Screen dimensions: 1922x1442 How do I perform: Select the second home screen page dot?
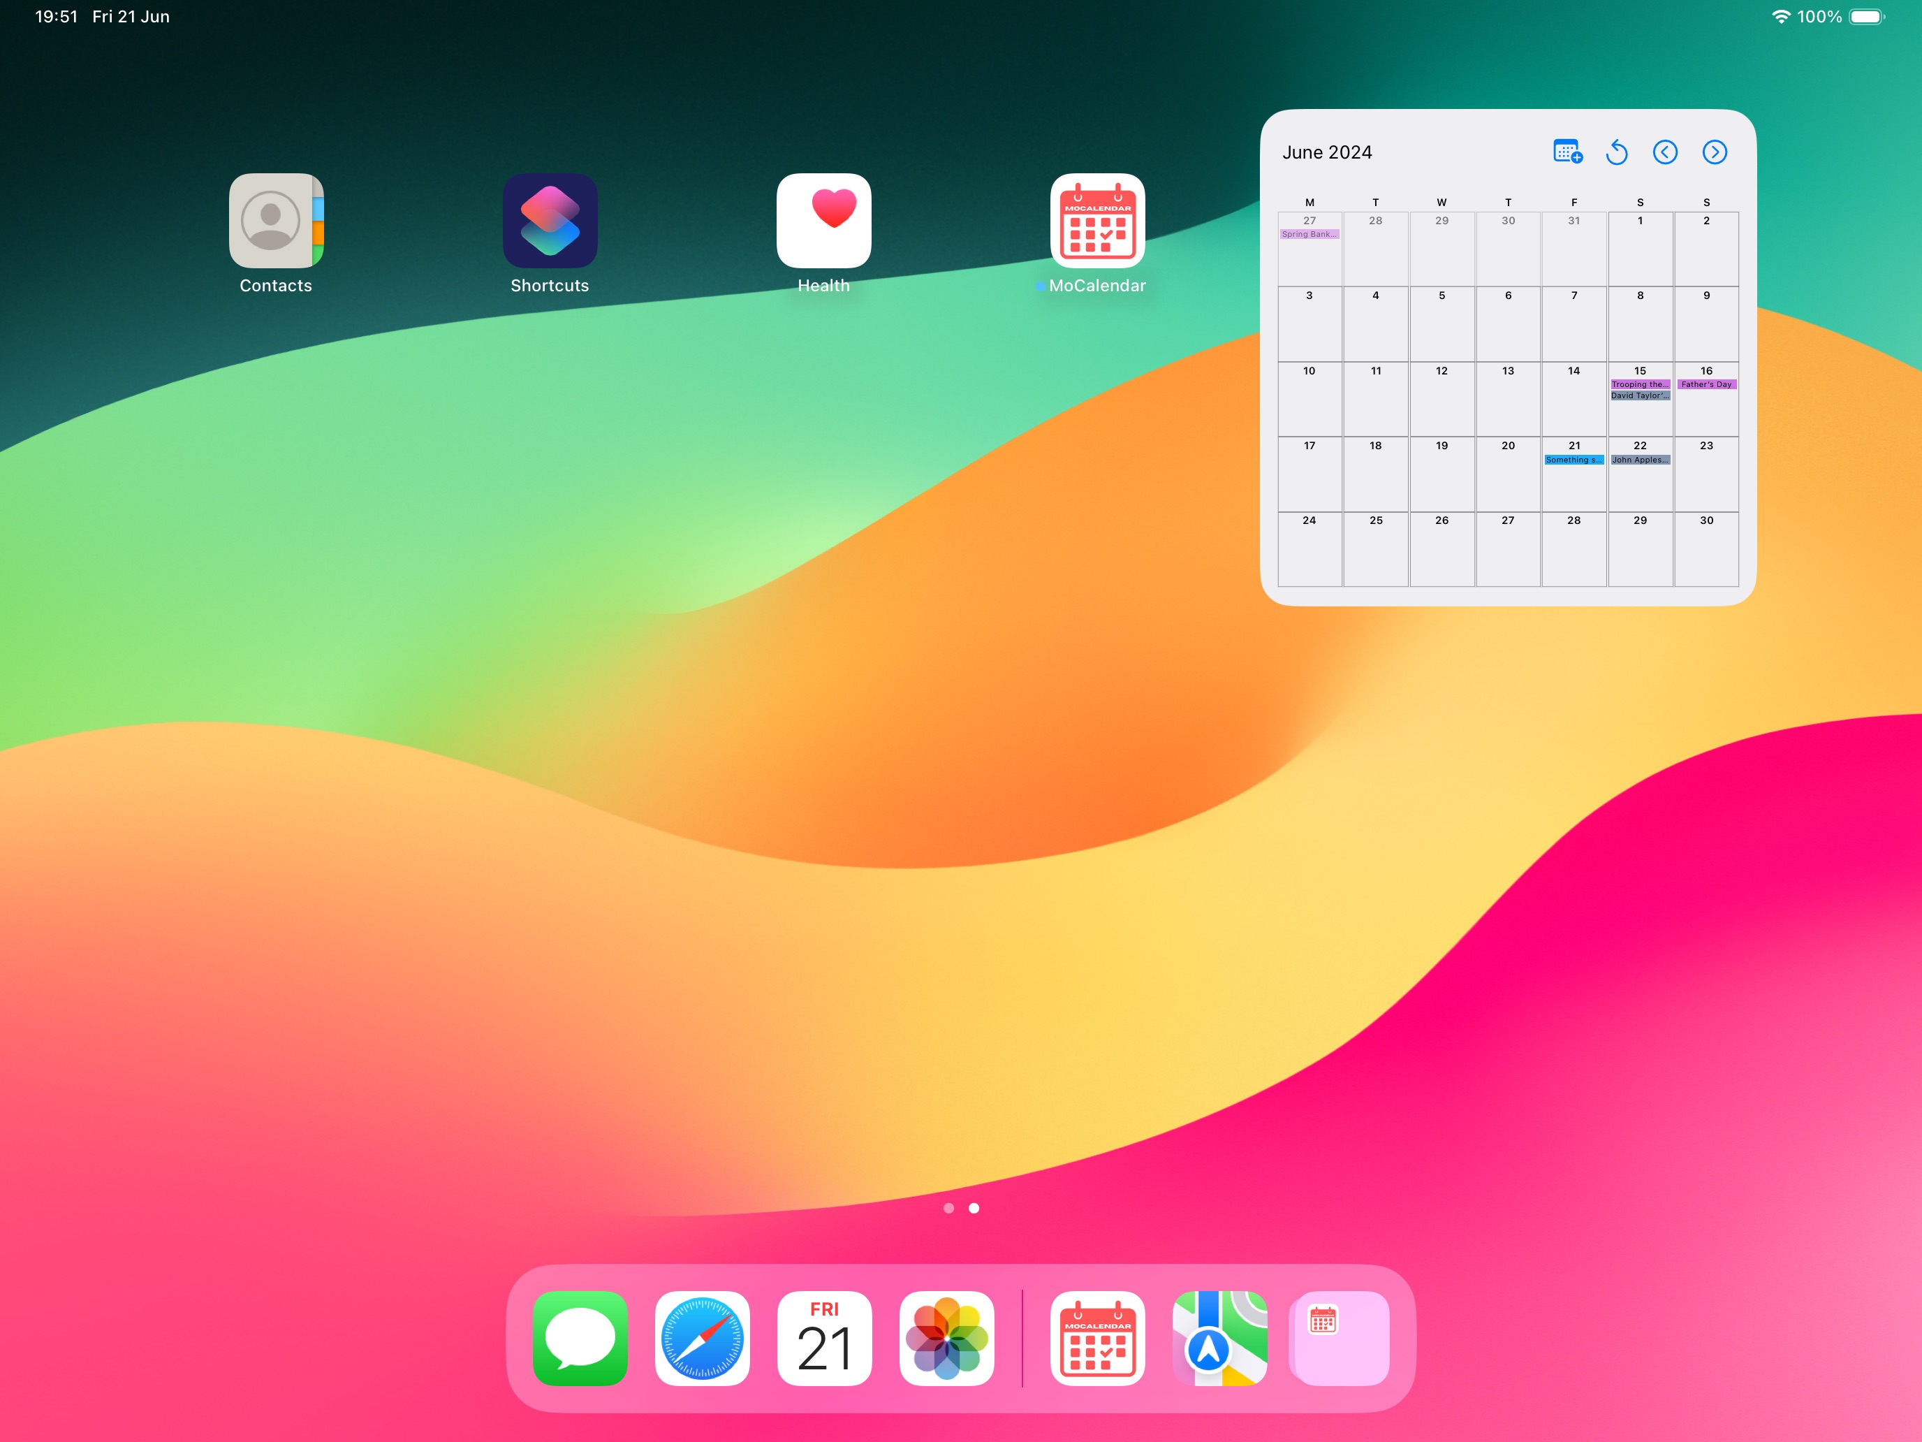(x=974, y=1208)
